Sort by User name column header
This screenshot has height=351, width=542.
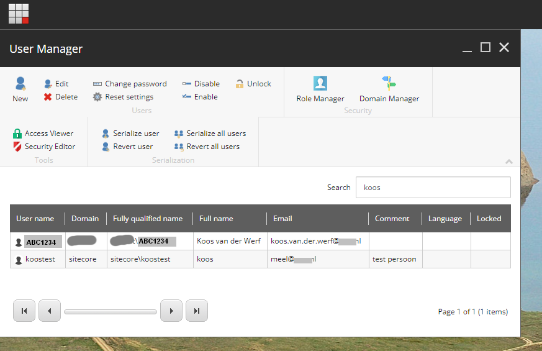click(35, 219)
